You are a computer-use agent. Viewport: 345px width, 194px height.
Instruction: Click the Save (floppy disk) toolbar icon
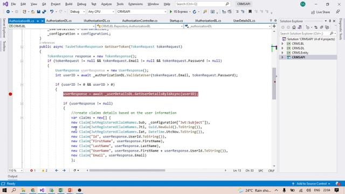tap(38, 12)
